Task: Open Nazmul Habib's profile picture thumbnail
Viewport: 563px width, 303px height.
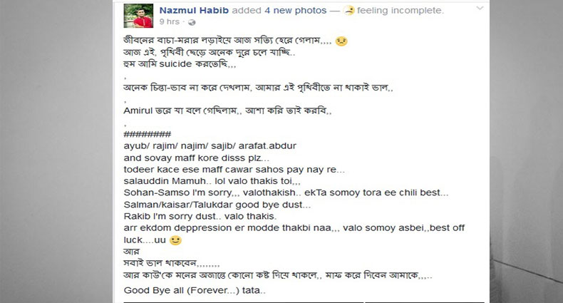Action: point(137,15)
